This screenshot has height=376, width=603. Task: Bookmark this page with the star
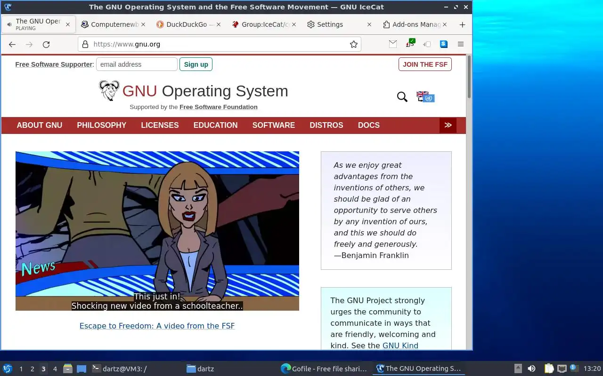(x=354, y=44)
